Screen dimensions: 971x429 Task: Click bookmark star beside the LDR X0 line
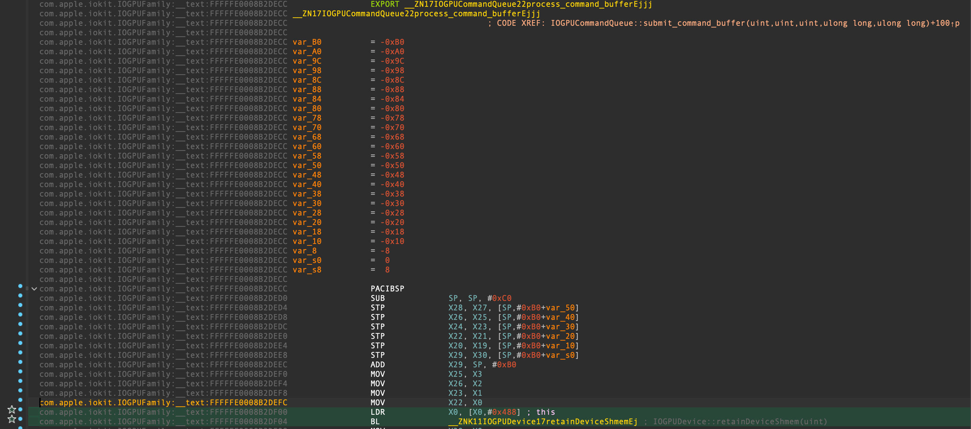pos(12,409)
